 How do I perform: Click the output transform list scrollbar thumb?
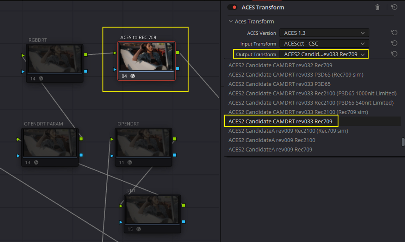403,142
